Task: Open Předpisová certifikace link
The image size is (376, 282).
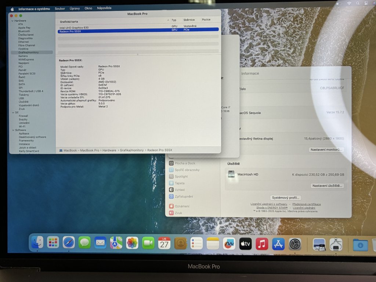Action: pyautogui.click(x=306, y=204)
